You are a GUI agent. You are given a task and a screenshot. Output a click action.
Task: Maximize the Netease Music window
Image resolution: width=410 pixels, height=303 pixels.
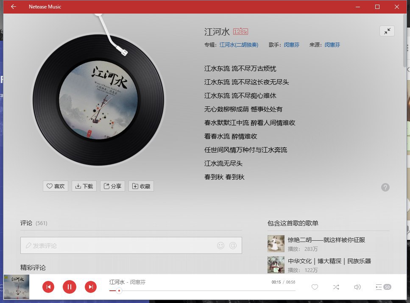point(377,7)
